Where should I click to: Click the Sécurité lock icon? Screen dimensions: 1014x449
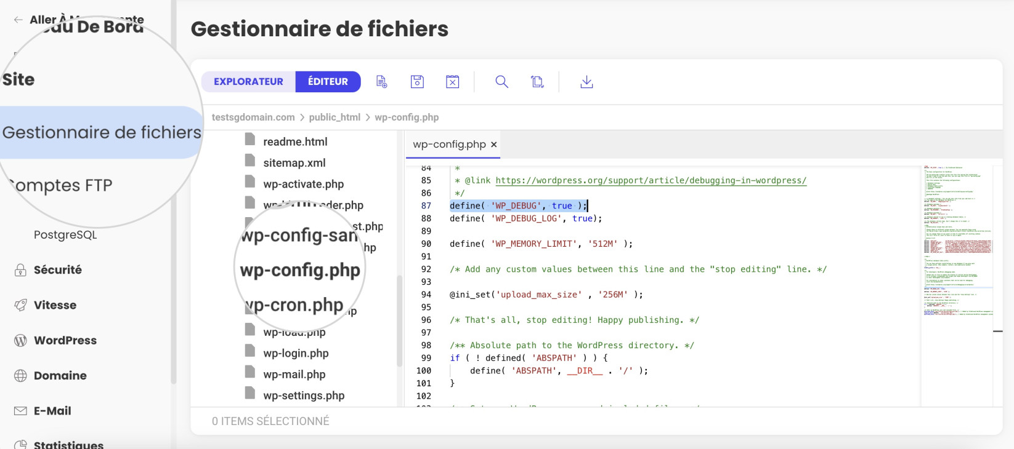(20, 270)
